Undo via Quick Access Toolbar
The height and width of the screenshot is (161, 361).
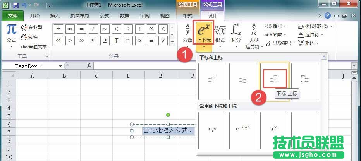click(x=24, y=5)
